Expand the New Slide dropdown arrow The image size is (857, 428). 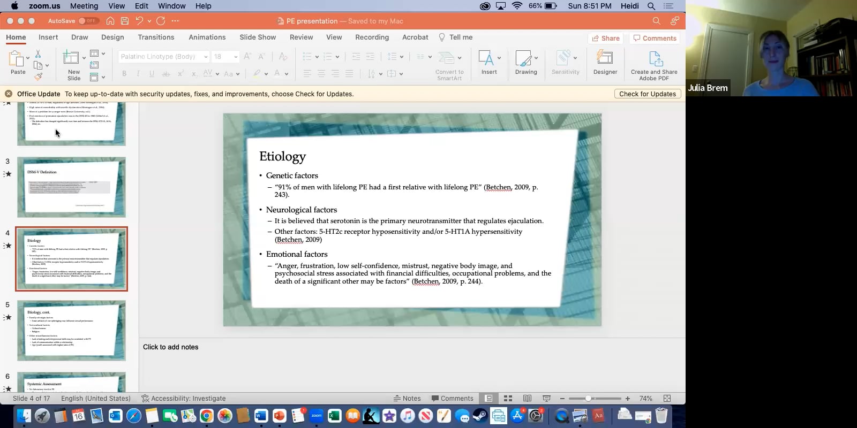84,58
